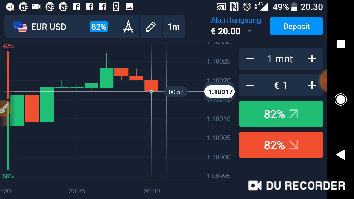Tap the screen cast status icon
The height and width of the screenshot is (199, 354).
tap(221, 7)
